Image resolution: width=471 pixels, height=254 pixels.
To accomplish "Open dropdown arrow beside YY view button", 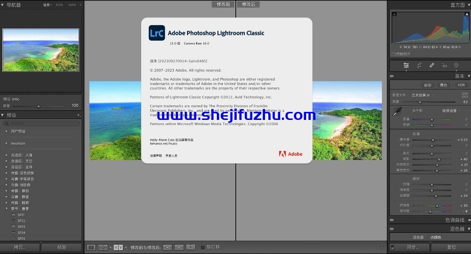I will coord(126,247).
